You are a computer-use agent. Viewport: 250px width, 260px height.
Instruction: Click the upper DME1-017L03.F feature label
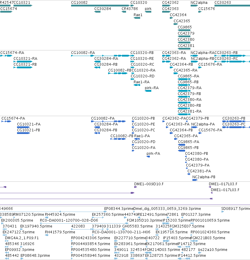(223, 184)
